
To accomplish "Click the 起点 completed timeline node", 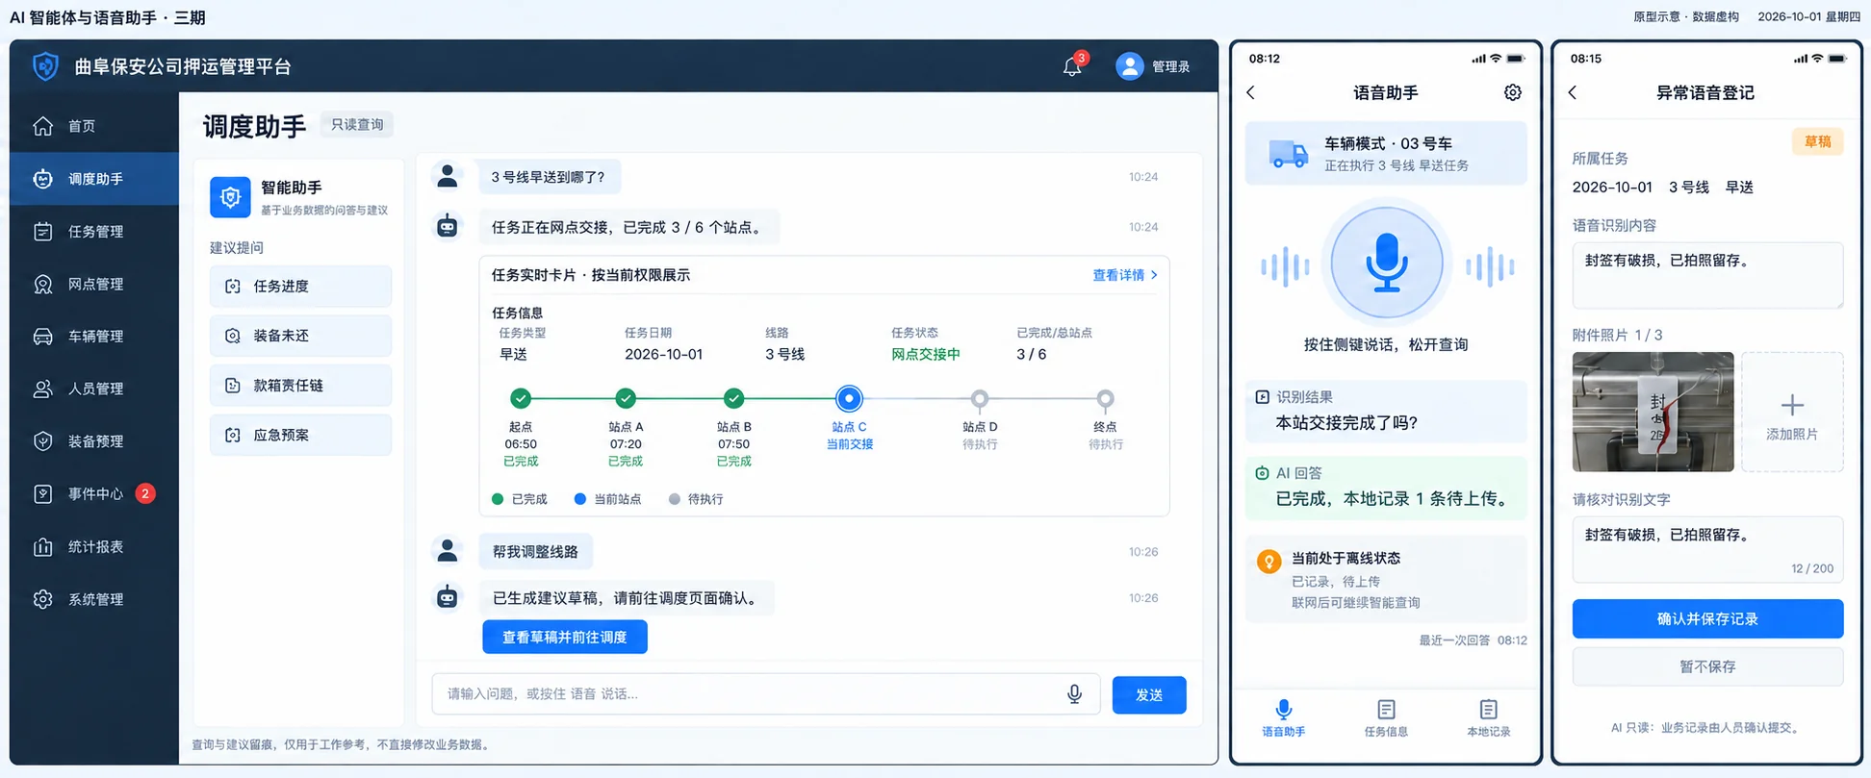I will click(521, 398).
